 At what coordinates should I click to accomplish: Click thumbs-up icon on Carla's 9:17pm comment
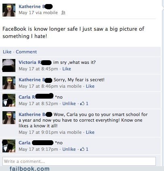coord(82,149)
